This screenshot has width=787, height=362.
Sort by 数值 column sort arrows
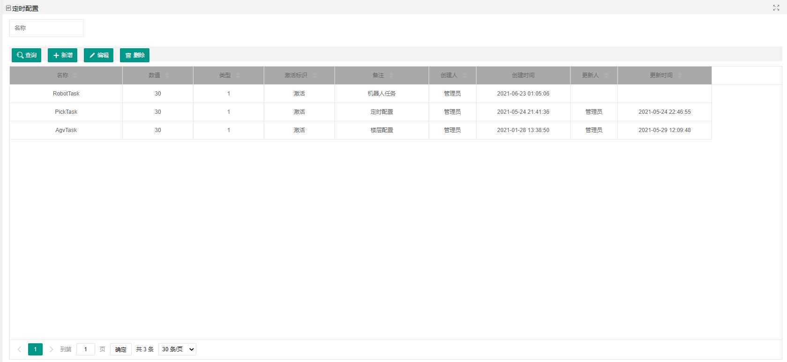167,75
